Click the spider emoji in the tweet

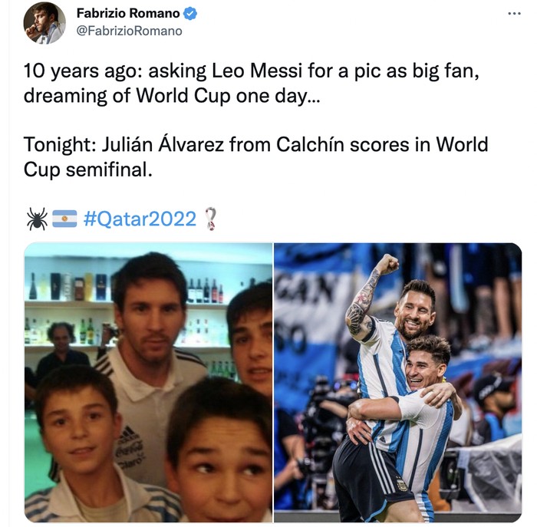pos(36,219)
